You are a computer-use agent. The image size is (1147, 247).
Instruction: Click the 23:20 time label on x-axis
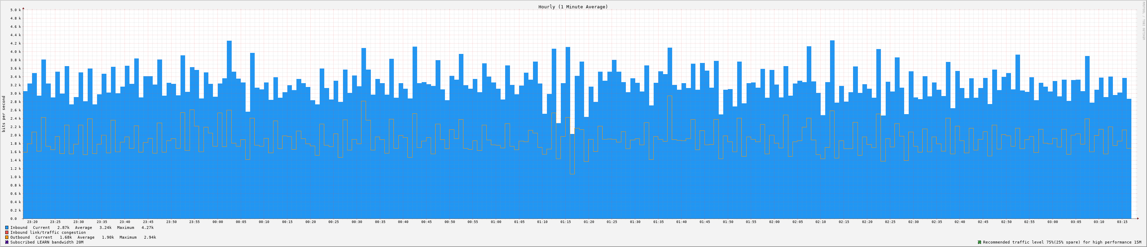coord(32,222)
